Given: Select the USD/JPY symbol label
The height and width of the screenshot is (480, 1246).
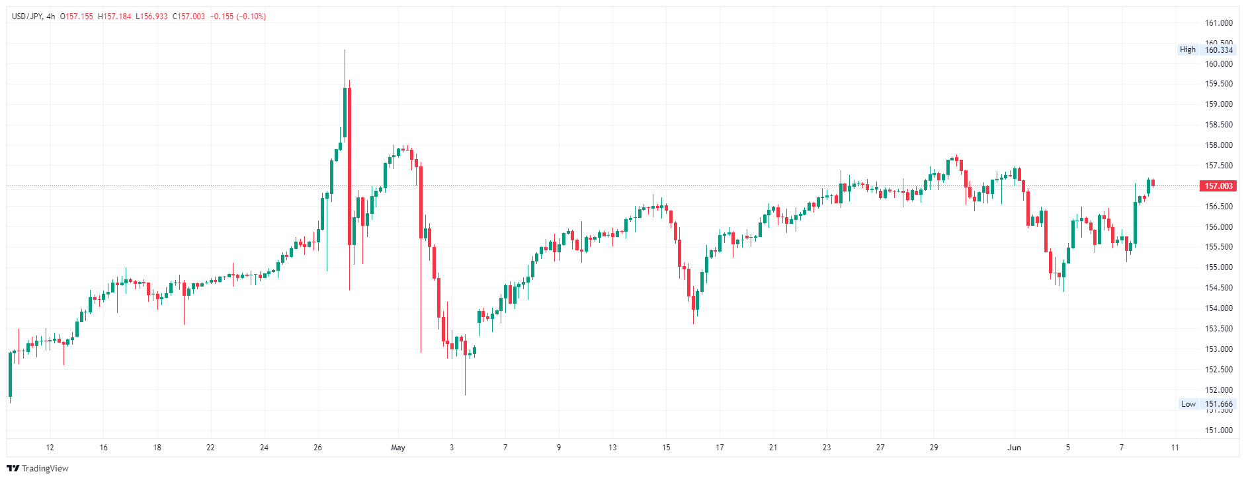Looking at the screenshot, I should 27,17.
